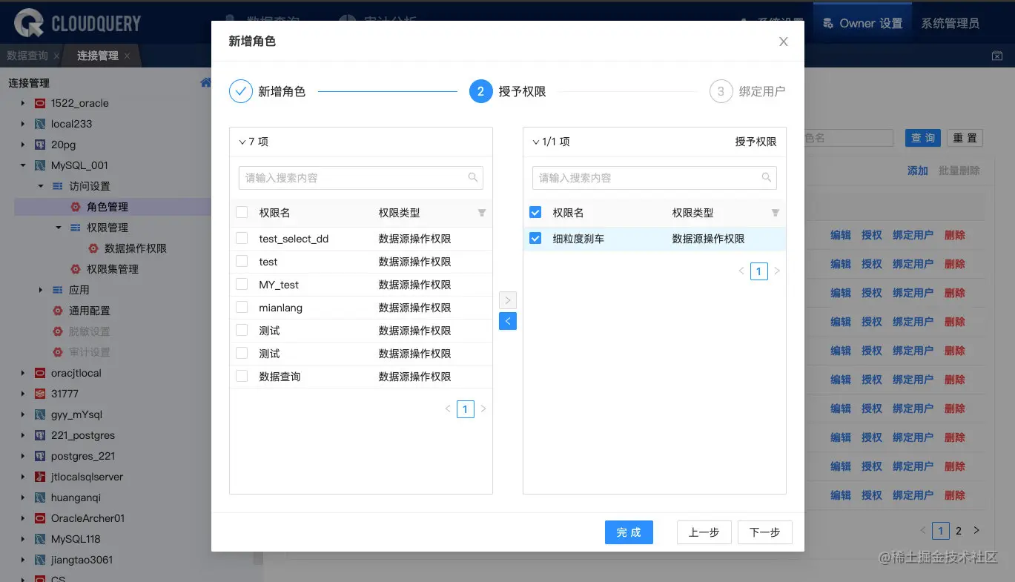Click step 3 circle 绑定用户

coord(721,91)
